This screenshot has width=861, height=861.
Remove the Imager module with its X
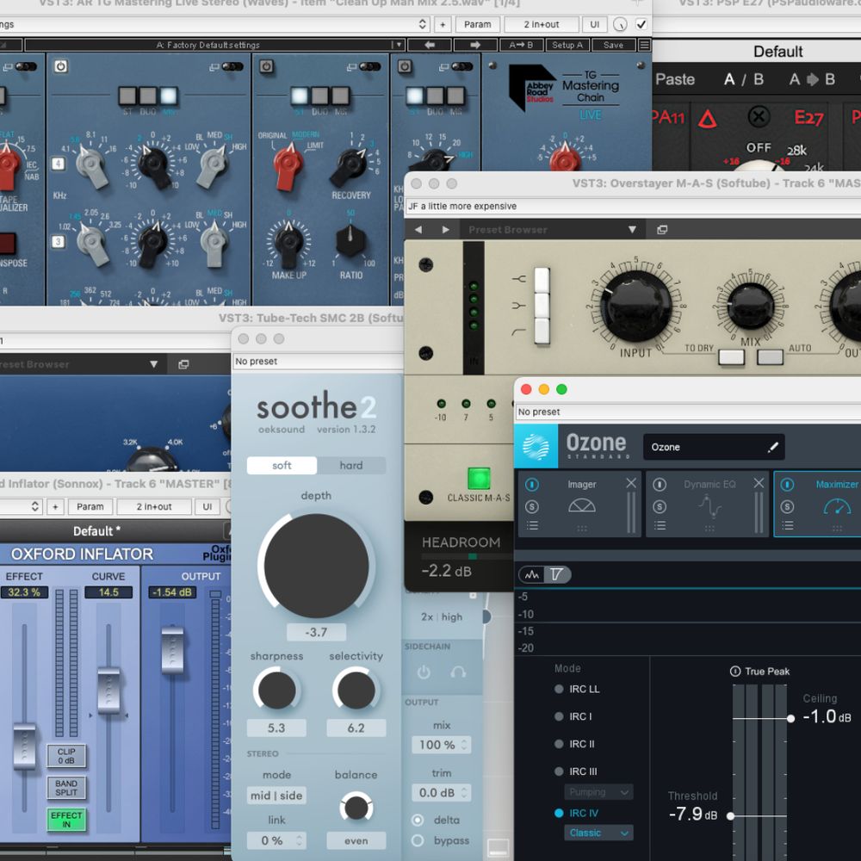[x=631, y=483]
